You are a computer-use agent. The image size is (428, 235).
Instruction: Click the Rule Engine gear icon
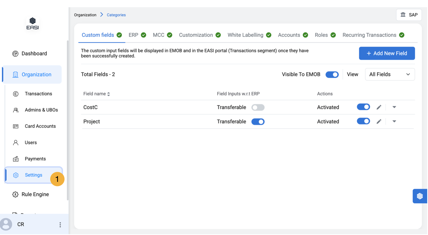15,195
